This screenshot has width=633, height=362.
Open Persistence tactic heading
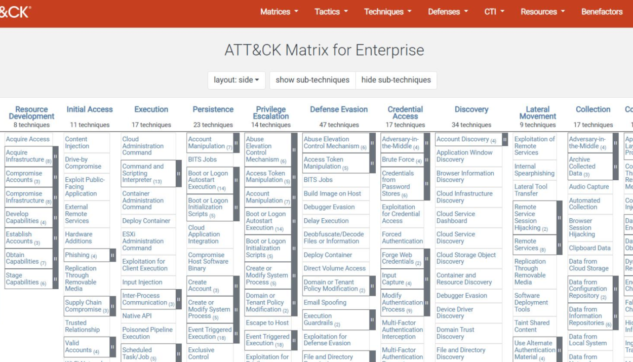(213, 109)
